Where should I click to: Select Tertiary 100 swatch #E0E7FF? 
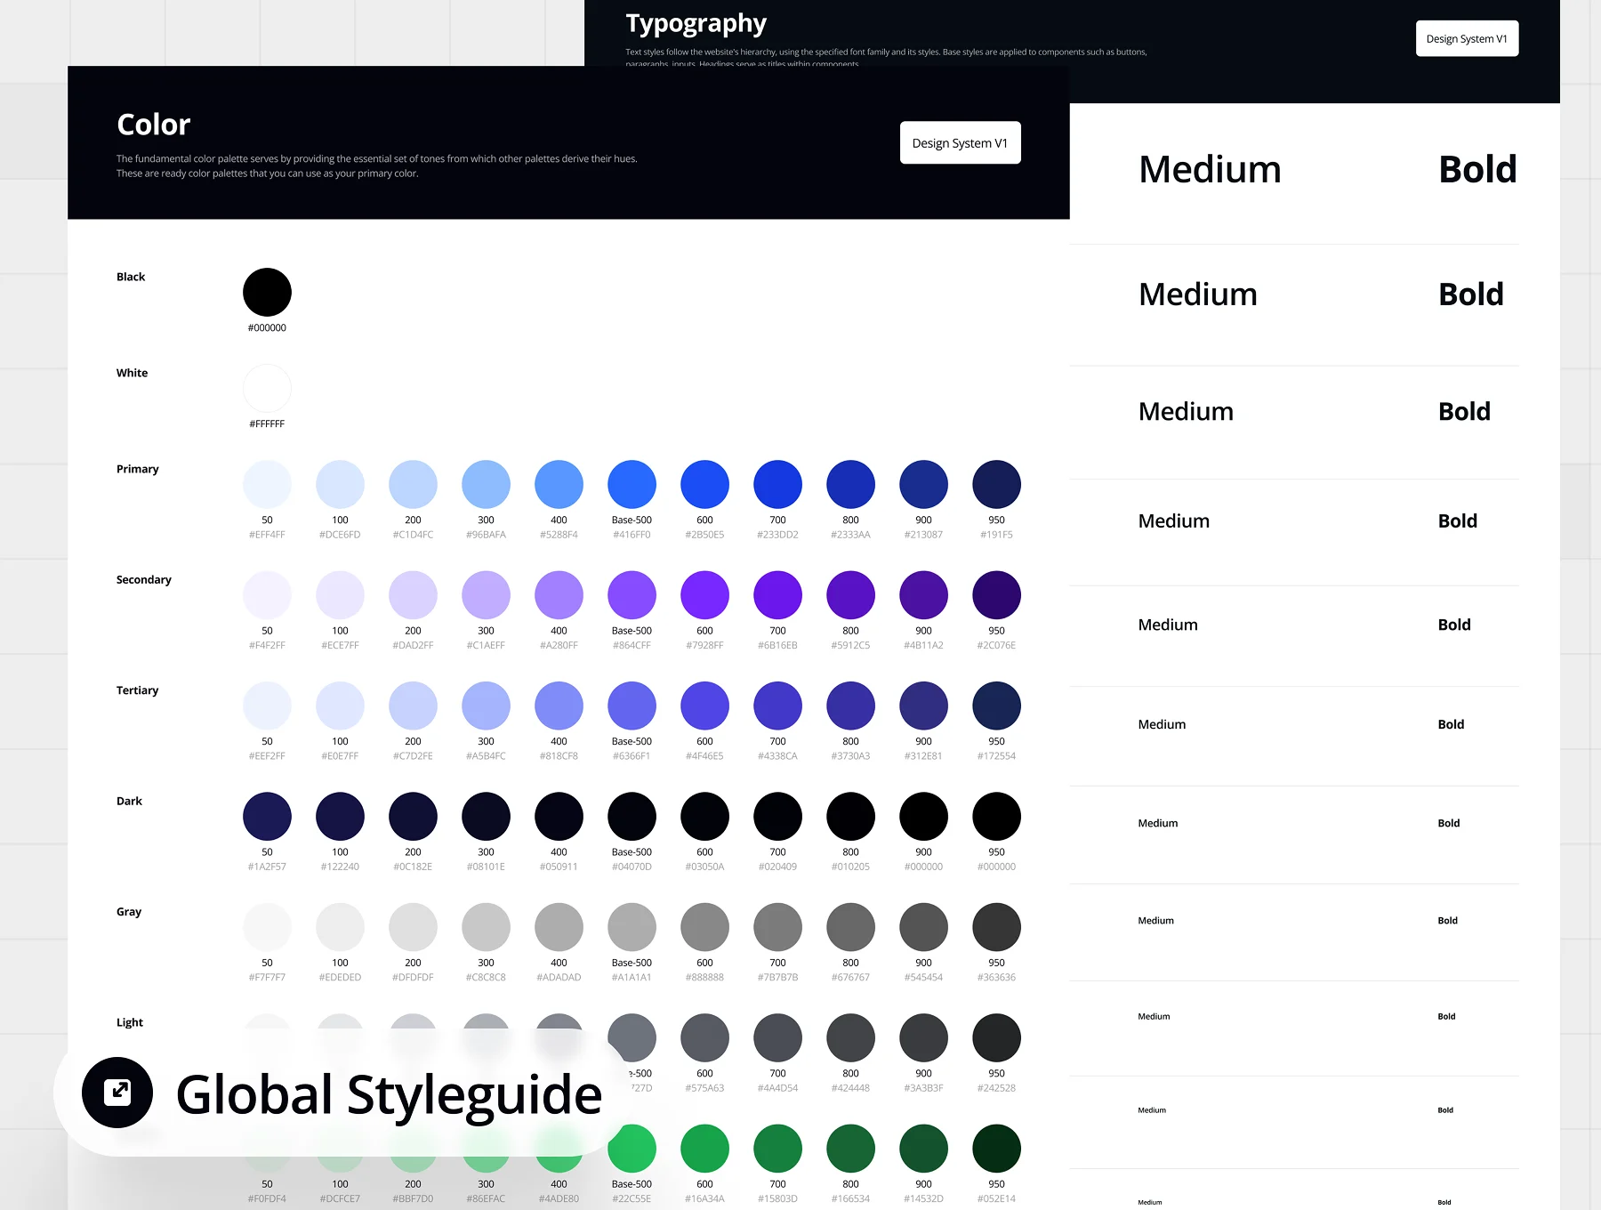(x=340, y=706)
